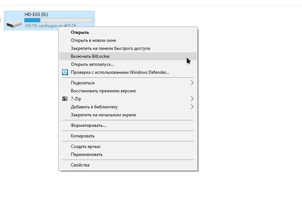This screenshot has width=302, height=197.
Task: Select Закрепить на начальном экране
Action: 128,115
